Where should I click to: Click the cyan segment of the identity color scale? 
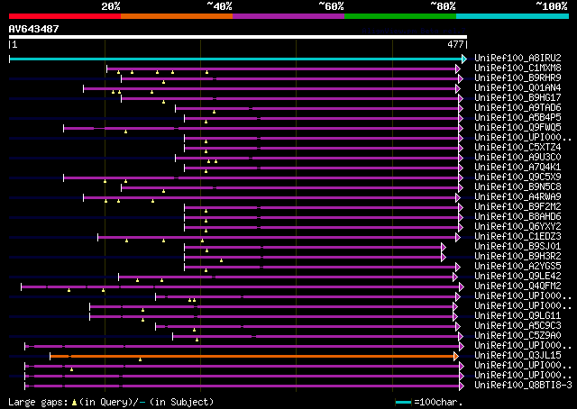pyautogui.click(x=513, y=16)
